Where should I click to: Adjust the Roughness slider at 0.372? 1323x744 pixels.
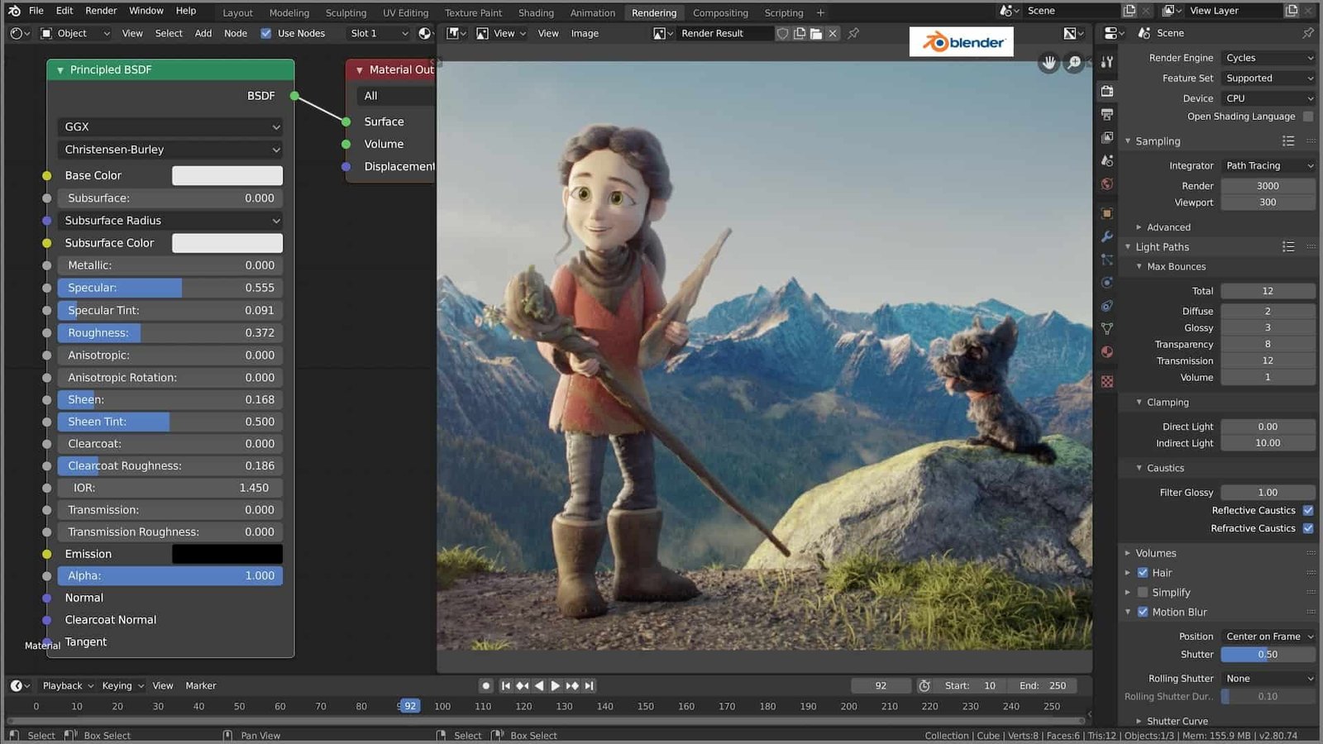click(170, 332)
